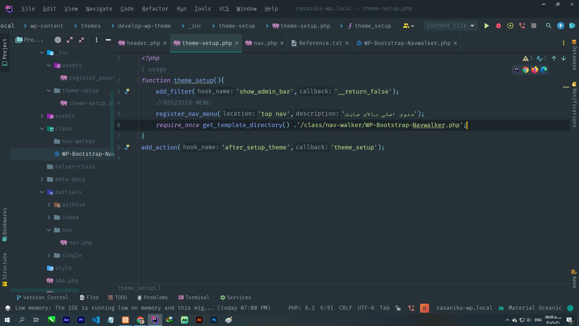Collapse the nav folder
This screenshot has width=579, height=326.
tap(49, 230)
